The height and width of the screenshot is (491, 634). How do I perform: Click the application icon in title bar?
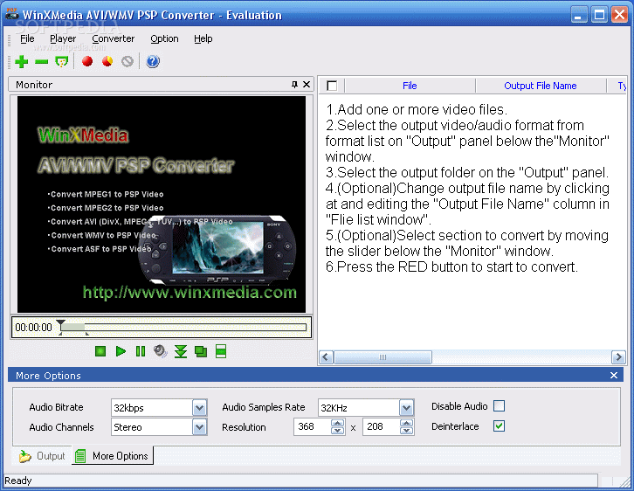click(12, 14)
